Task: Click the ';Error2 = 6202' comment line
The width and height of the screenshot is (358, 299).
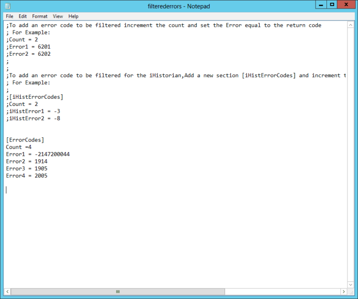Action: (x=28, y=54)
